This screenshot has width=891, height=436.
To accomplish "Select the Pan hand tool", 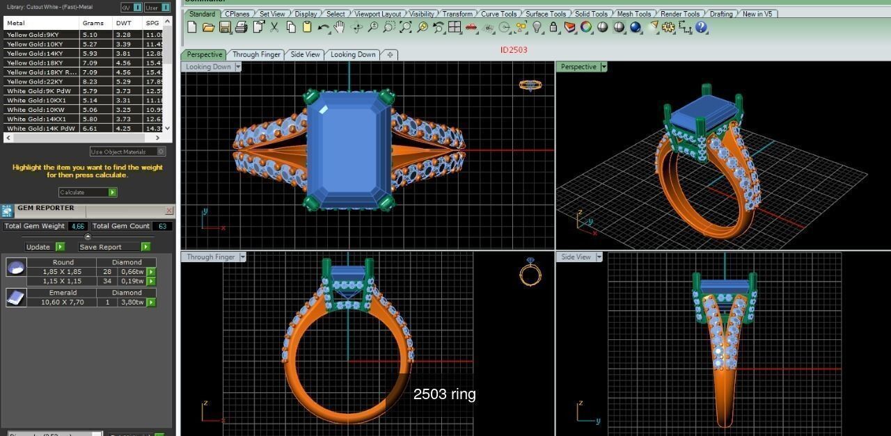I will click(339, 27).
